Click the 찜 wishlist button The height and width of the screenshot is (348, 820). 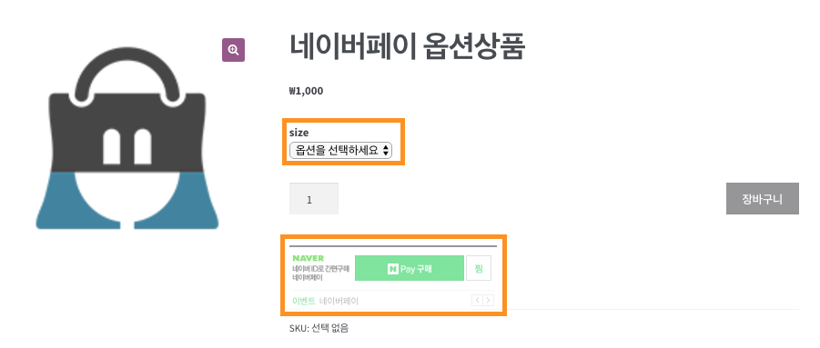pyautogui.click(x=479, y=268)
